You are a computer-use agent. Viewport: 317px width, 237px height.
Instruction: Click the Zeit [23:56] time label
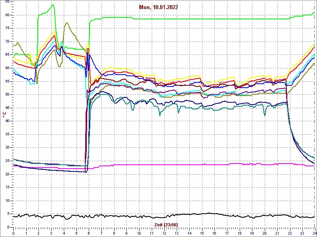click(x=166, y=224)
